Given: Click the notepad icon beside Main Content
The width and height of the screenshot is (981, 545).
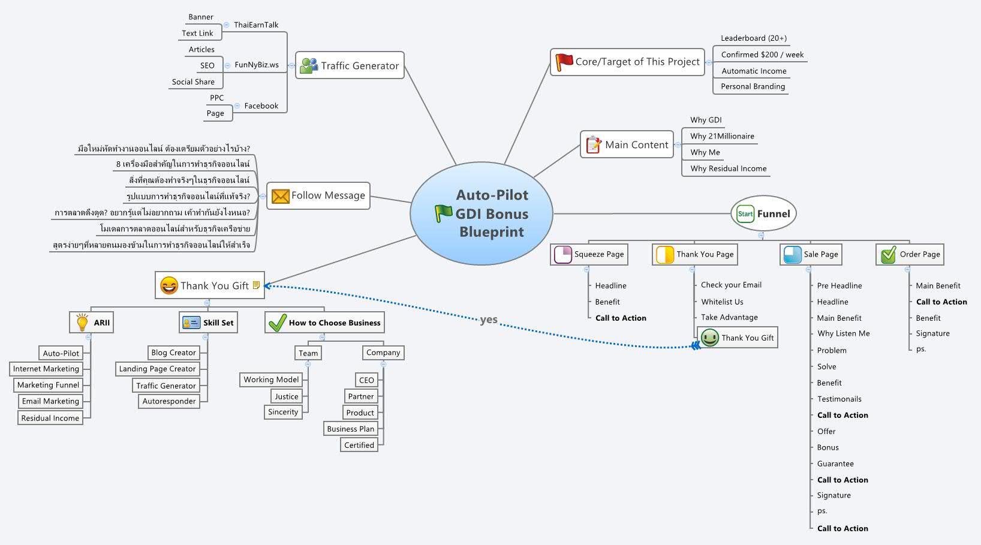Looking at the screenshot, I should point(593,144).
